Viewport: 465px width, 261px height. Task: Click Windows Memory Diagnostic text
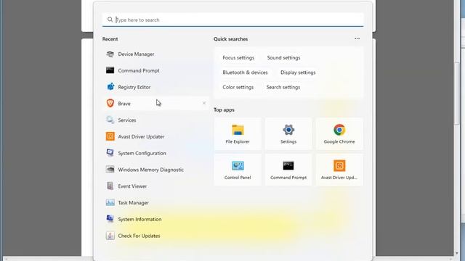click(150, 170)
